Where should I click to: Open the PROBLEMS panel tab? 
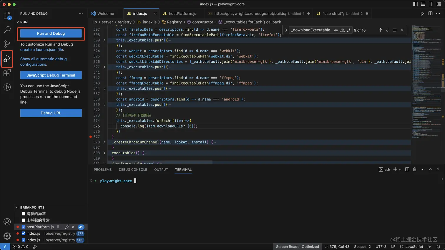click(x=103, y=170)
